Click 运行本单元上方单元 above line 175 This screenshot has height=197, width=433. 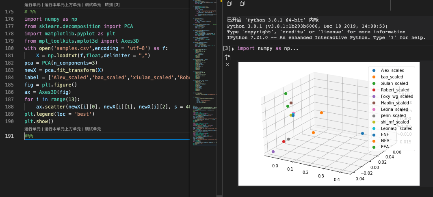pos(63,5)
